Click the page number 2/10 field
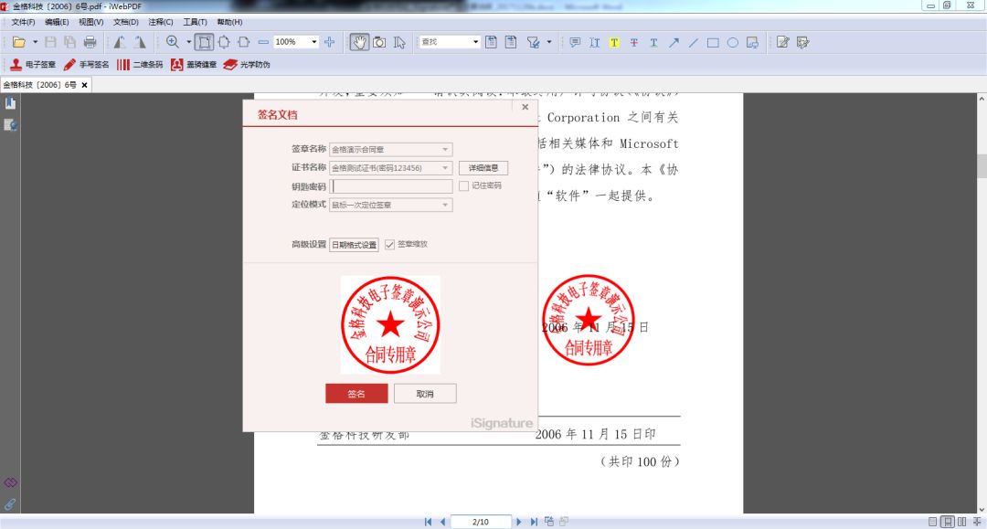This screenshot has width=987, height=529. tap(481, 522)
